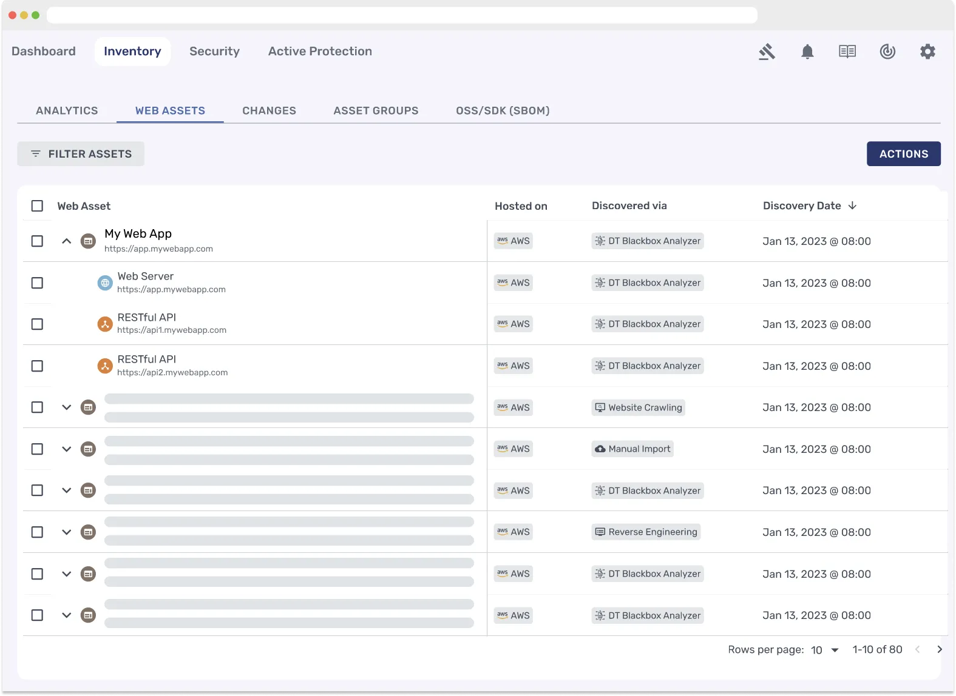
Task: Click AWS badge in Manual Import row
Action: 514,449
